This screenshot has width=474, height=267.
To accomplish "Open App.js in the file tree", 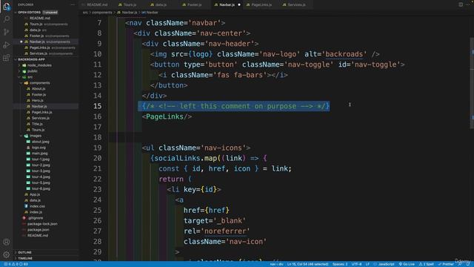I will pyautogui.click(x=35, y=194).
